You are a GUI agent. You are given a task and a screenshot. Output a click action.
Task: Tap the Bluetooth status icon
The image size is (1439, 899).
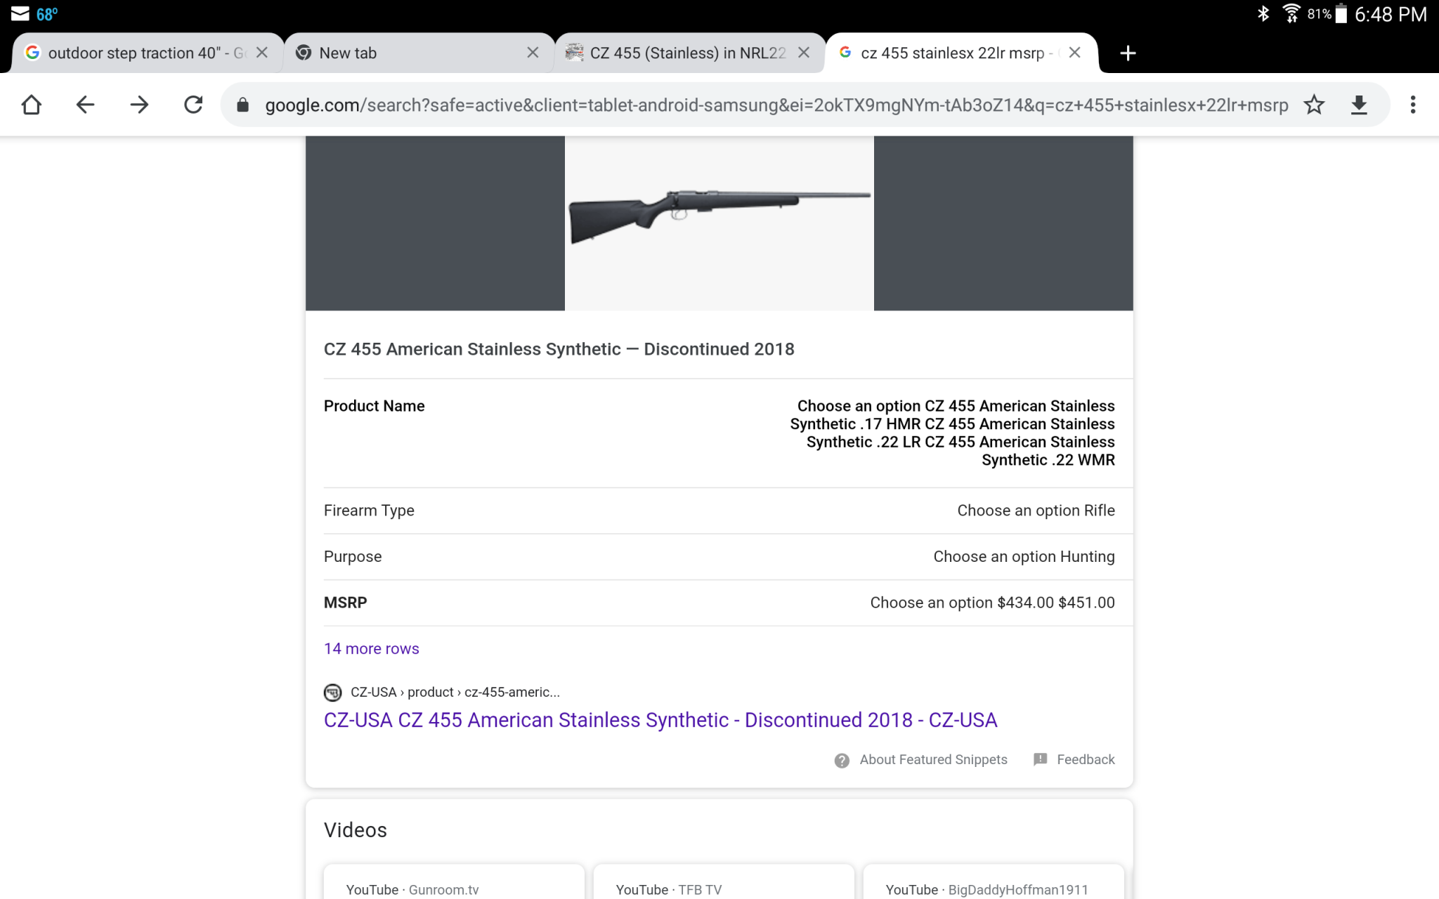(x=1263, y=13)
